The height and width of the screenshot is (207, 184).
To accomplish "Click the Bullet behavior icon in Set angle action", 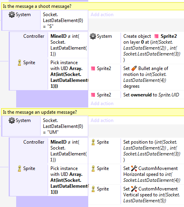I will [134, 68].
